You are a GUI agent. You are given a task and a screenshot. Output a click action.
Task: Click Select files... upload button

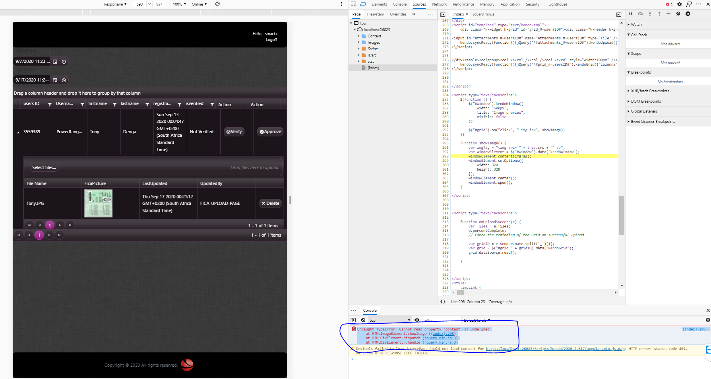44,167
